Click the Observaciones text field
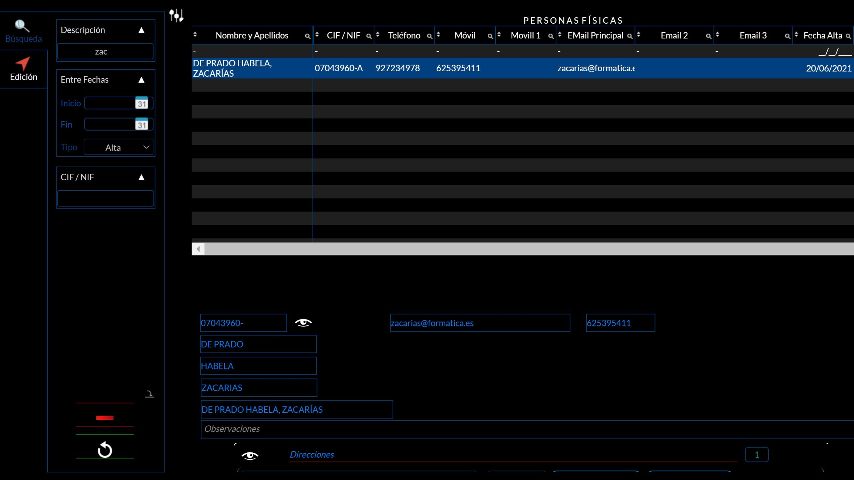 pyautogui.click(x=527, y=429)
